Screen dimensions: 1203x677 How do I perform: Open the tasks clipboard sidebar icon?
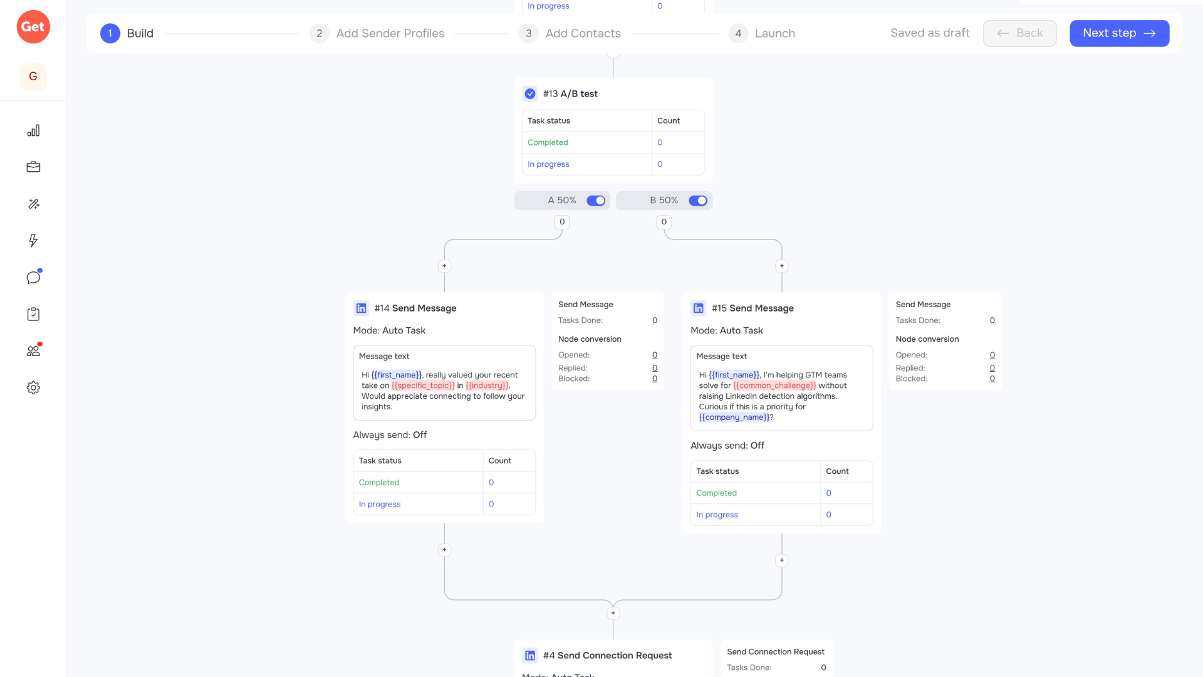click(x=33, y=314)
